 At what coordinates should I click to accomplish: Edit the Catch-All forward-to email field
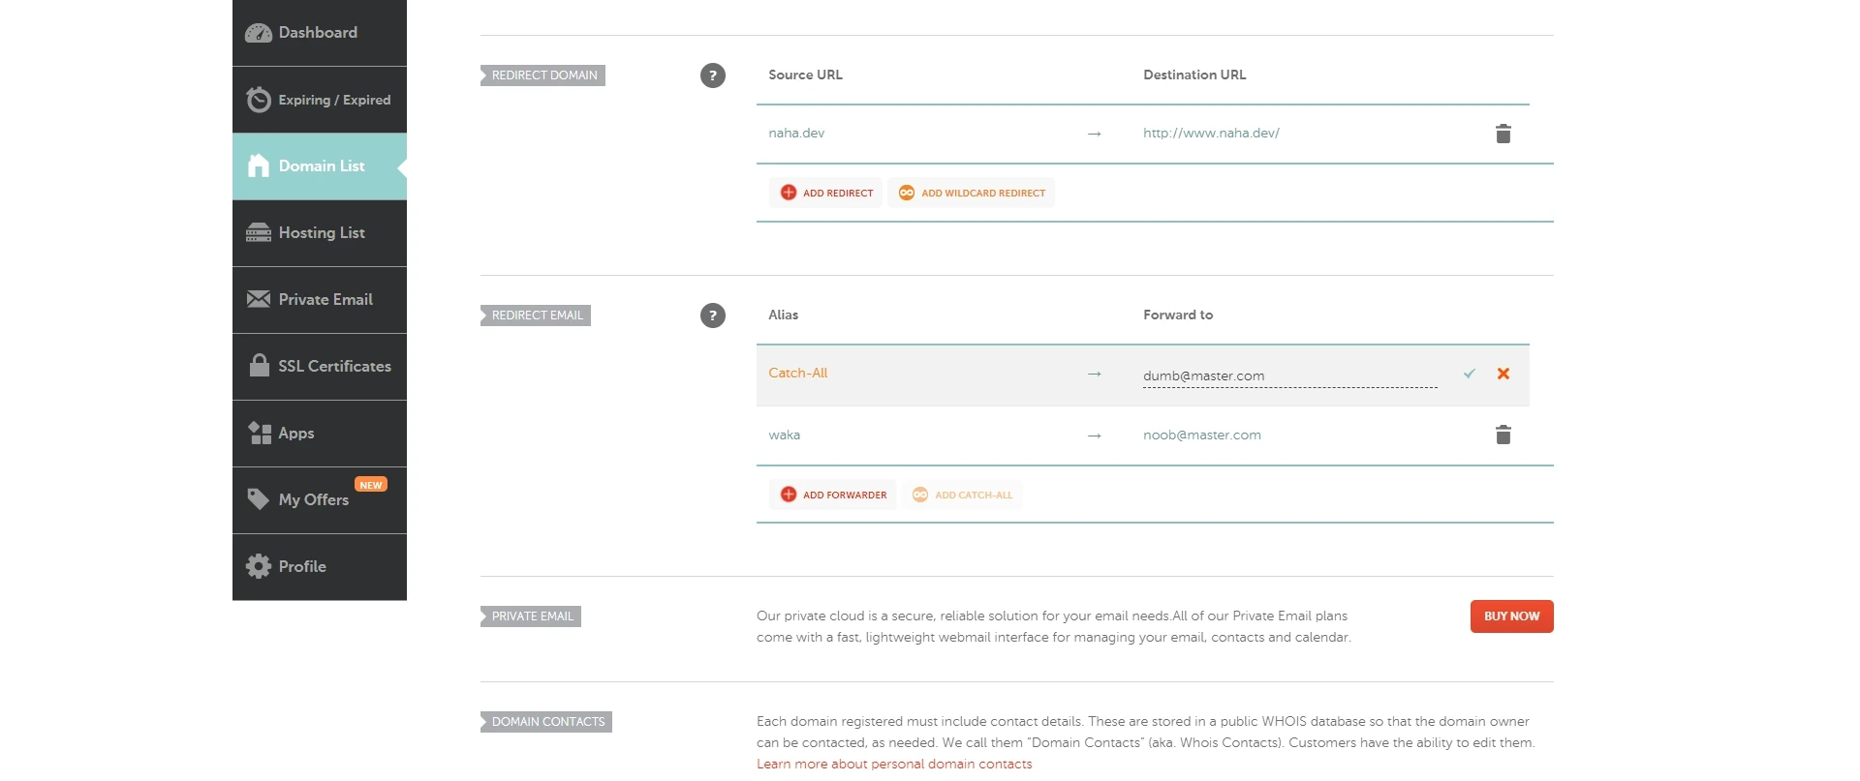(1288, 375)
